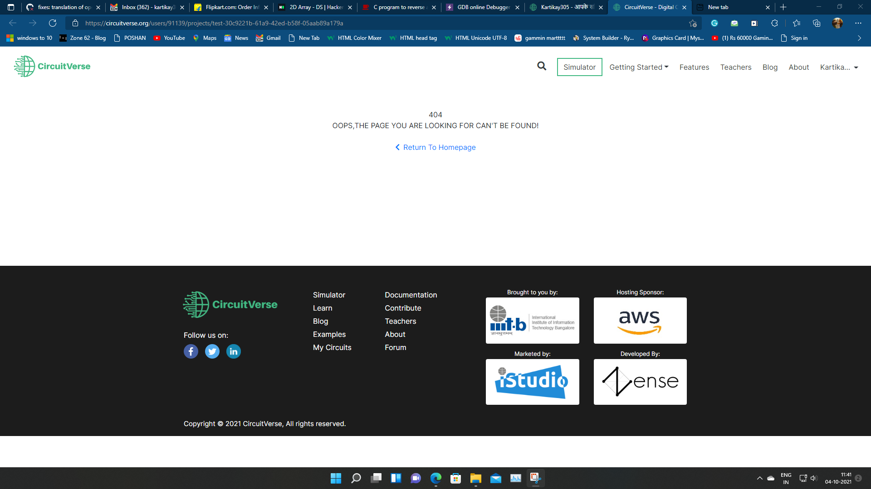
Task: Open the Documentation footer link
Action: [x=411, y=295]
